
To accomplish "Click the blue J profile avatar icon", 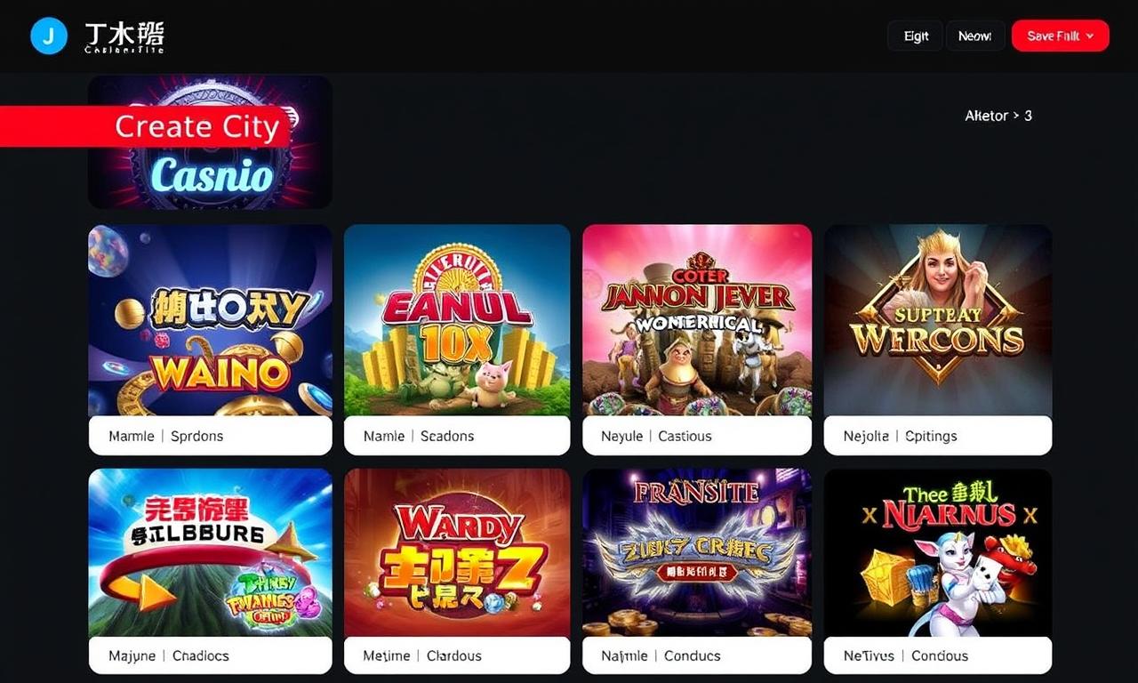I will pos(49,36).
